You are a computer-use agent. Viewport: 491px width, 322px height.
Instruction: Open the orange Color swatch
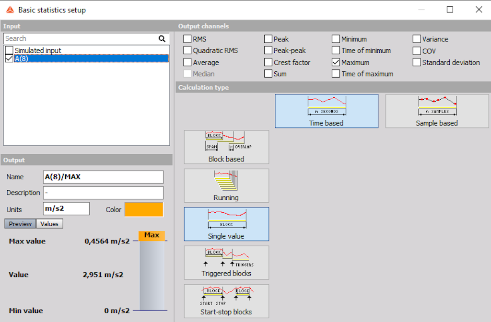click(x=144, y=209)
